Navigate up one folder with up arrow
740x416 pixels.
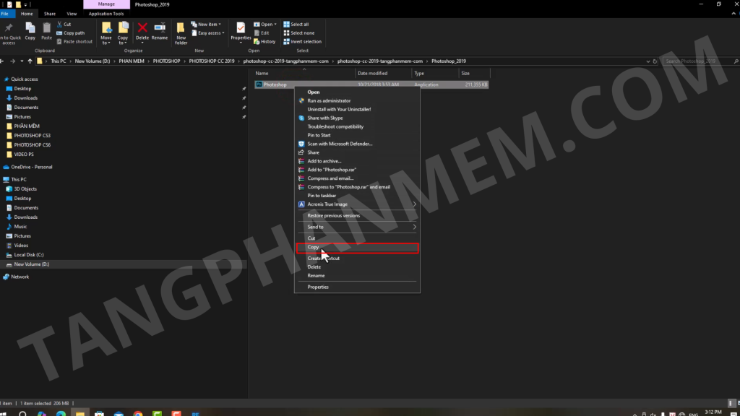[29, 61]
